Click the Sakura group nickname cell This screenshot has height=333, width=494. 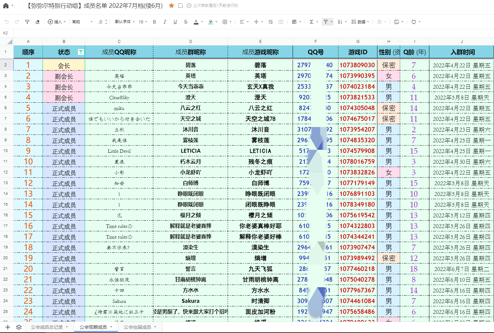[190, 301]
